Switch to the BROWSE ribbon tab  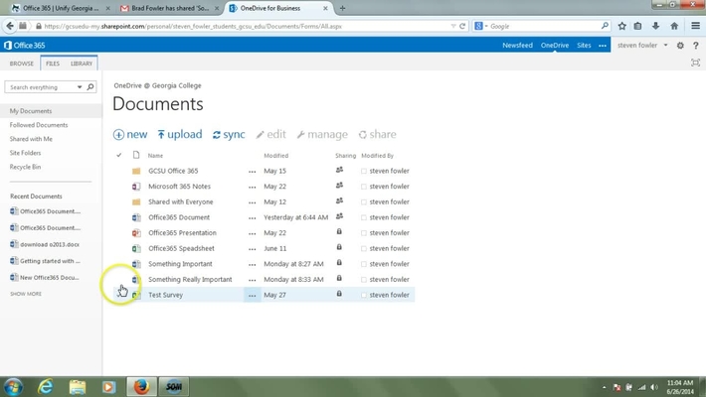[x=22, y=64]
